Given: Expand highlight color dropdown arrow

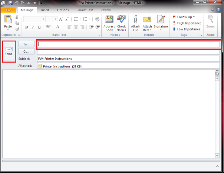Looking at the screenshot, I should 53,27.
